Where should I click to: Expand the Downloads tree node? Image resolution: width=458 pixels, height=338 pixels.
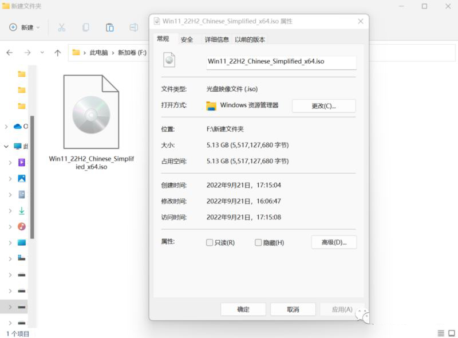10,211
